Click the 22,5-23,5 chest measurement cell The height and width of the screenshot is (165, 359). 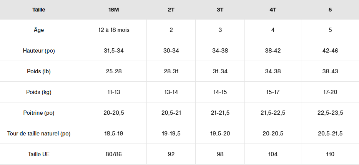pos(330,113)
